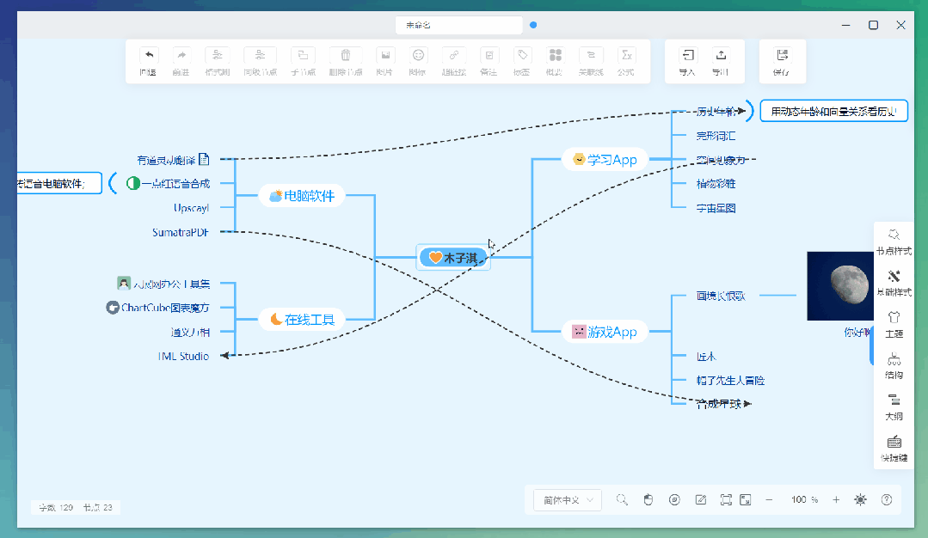Click the minus zoom-out button
The width and height of the screenshot is (928, 538).
[x=769, y=500]
